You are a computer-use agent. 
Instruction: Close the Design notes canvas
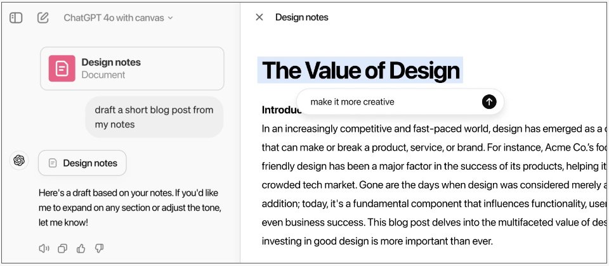point(259,18)
